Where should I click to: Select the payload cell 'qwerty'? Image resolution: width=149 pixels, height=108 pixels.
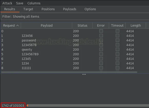(27, 50)
